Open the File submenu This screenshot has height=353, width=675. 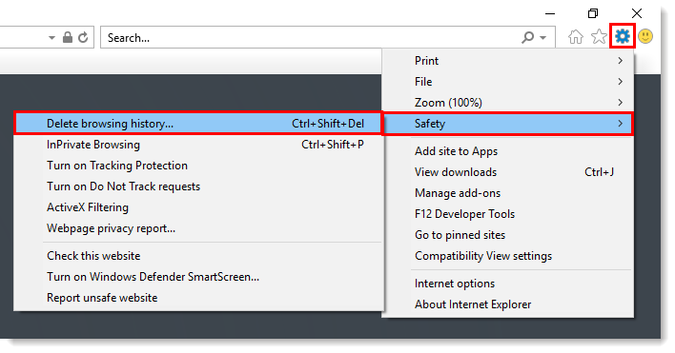pos(508,82)
